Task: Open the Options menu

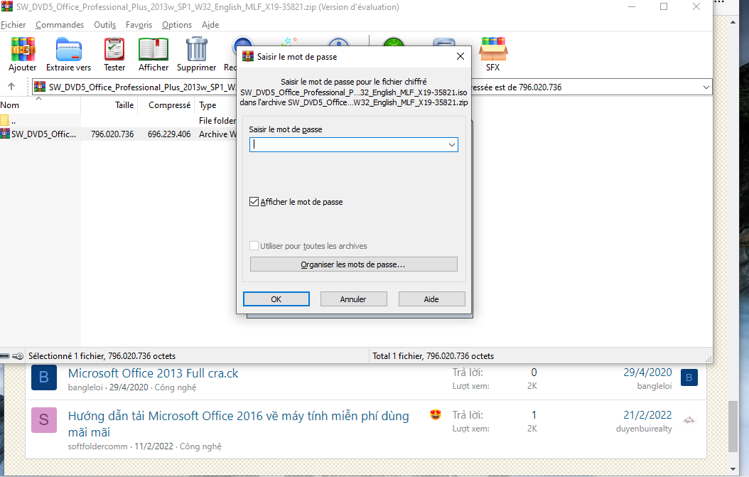Action: [177, 25]
